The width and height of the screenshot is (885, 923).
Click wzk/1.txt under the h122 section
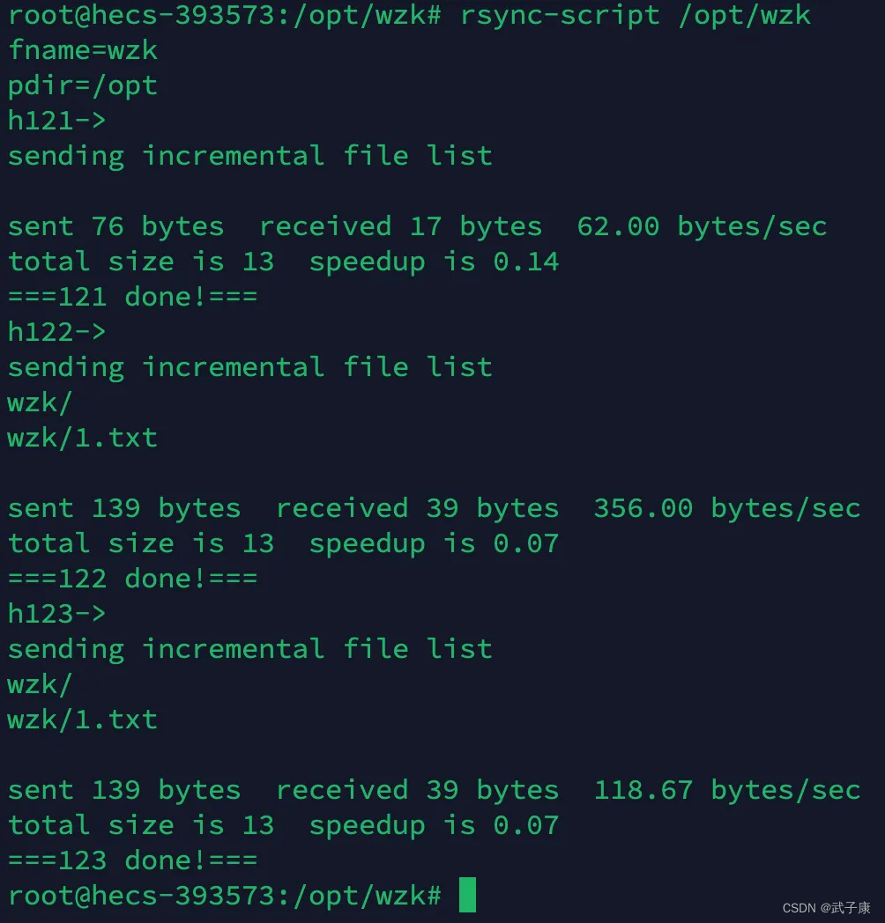(83, 438)
